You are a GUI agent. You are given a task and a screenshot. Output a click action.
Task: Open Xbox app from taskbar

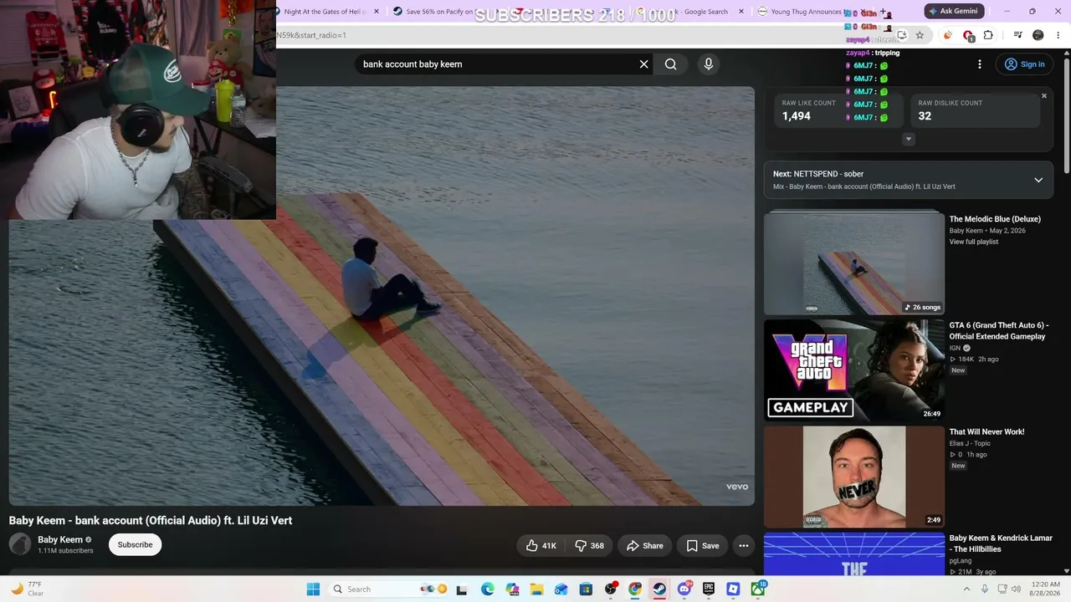[758, 589]
